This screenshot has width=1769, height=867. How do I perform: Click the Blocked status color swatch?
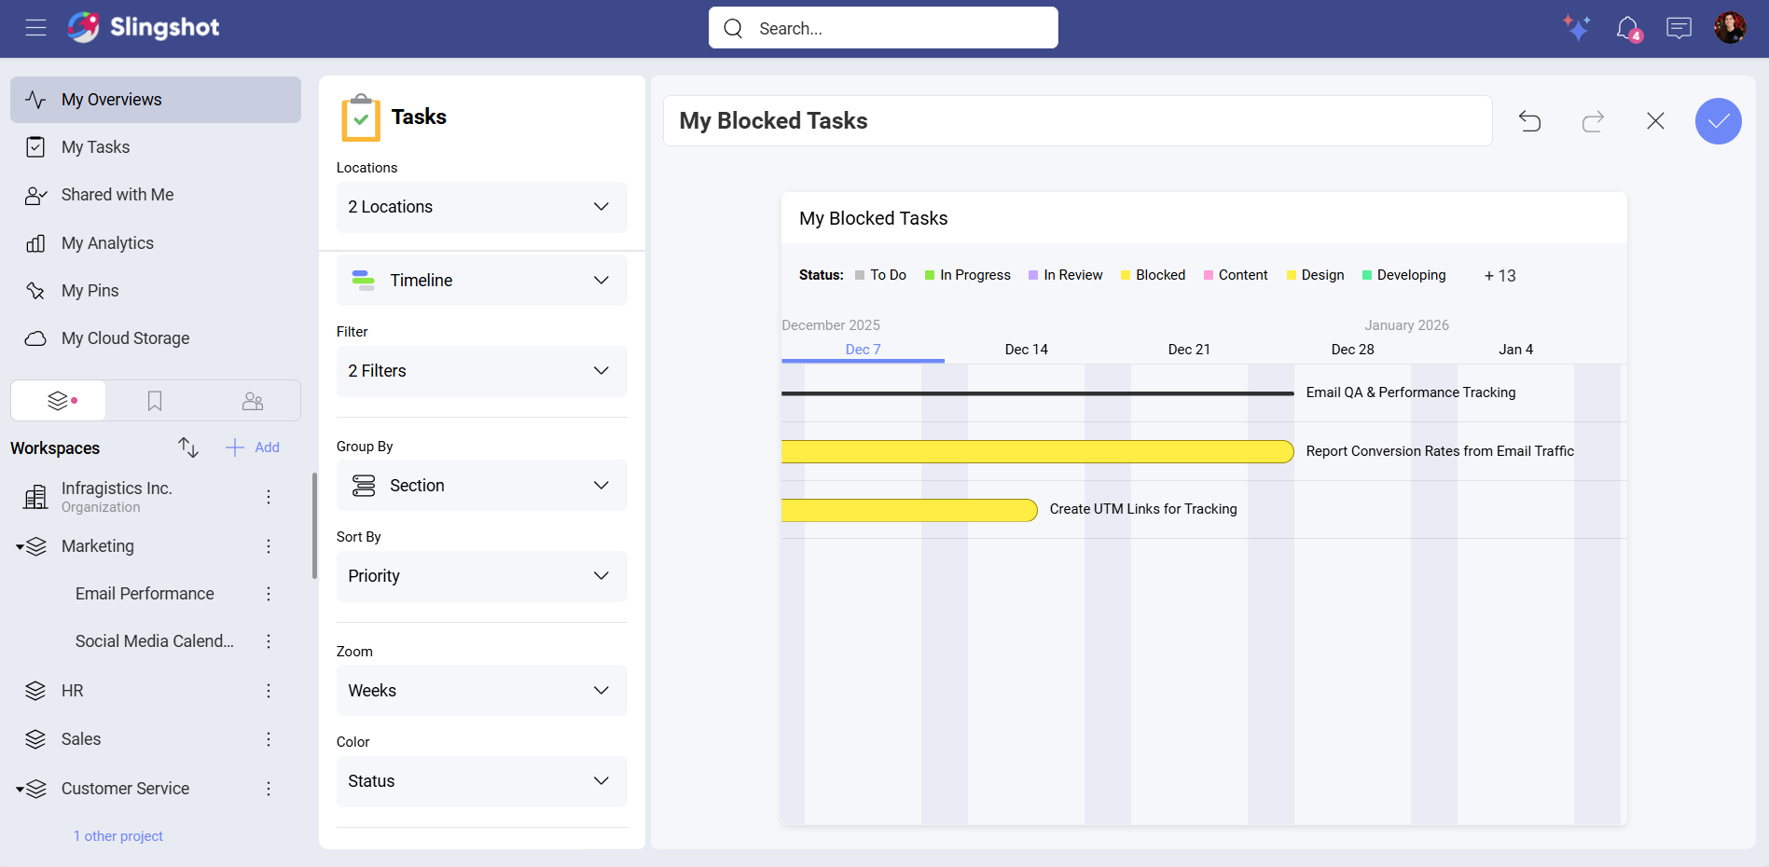point(1126,275)
